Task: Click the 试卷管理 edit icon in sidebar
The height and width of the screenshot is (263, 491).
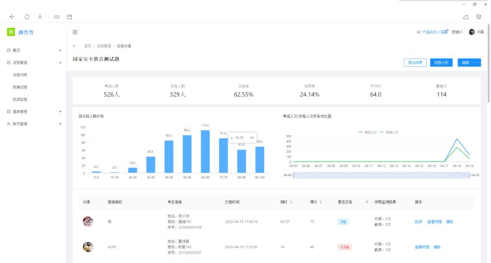Action: (x=9, y=63)
